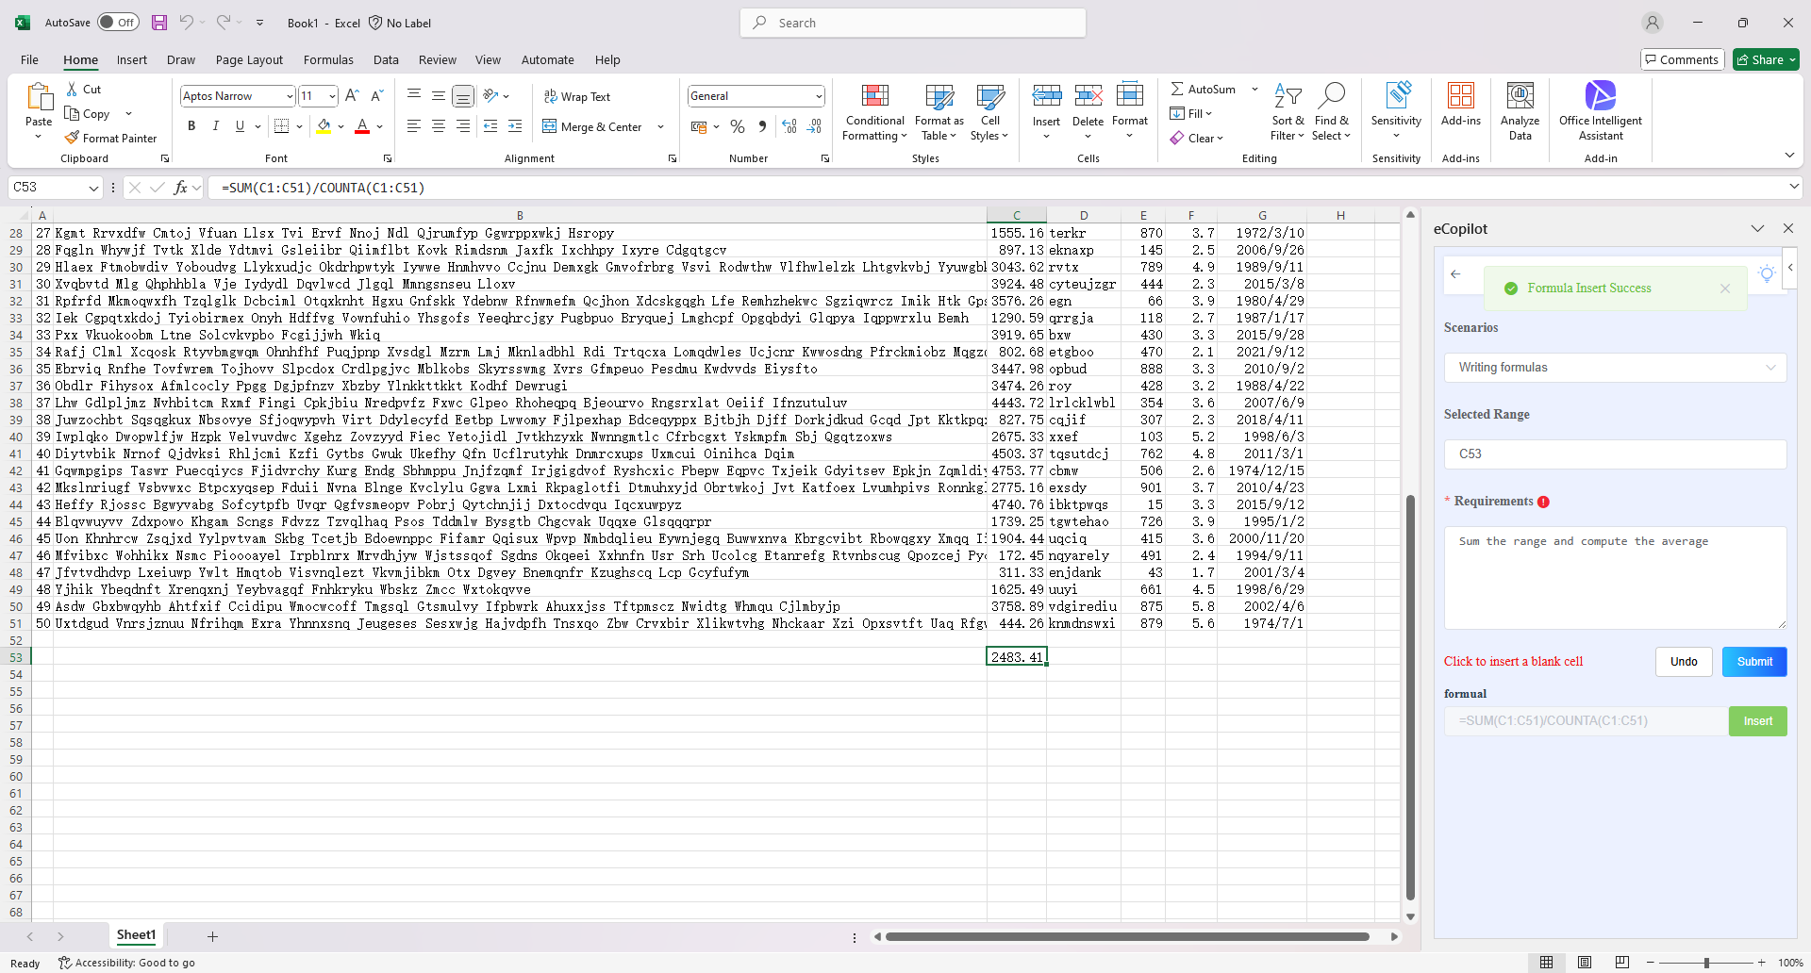
Task: Toggle Wrap Text for the cell
Action: pos(576,96)
